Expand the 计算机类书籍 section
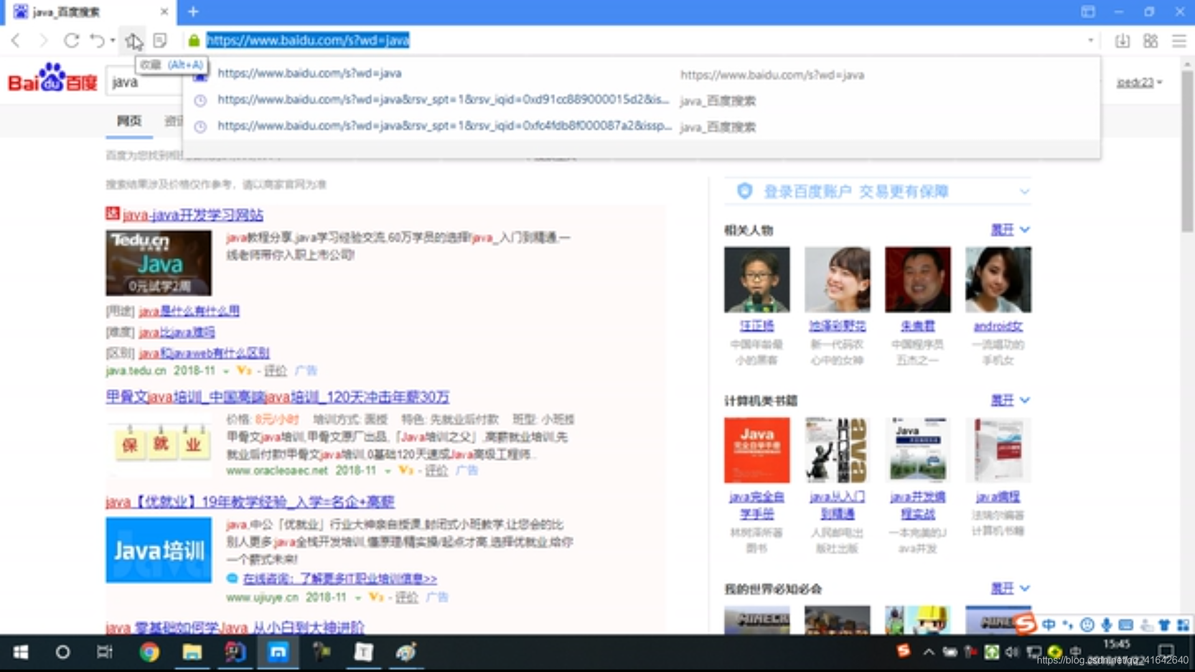Screen dimensions: 1195x672 tap(1011, 400)
